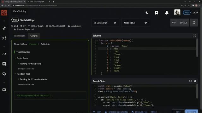Open the bookmarks icon in header

(157, 13)
